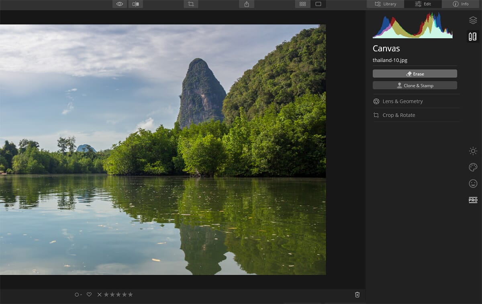Expand the Lens & Geometry section
Screen dimensions: 482x304
tap(416, 101)
